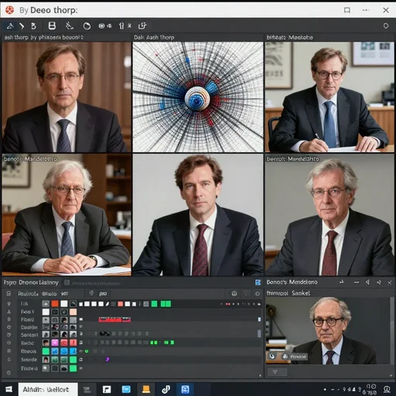Open the small dropdown box below the preview image
This screenshot has height=396, width=396.
point(277,371)
